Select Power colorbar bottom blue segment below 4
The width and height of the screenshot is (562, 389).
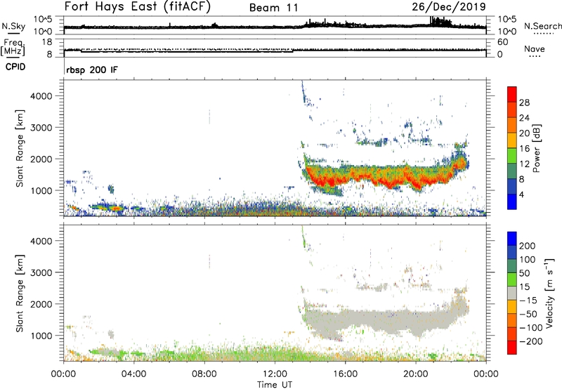click(512, 202)
